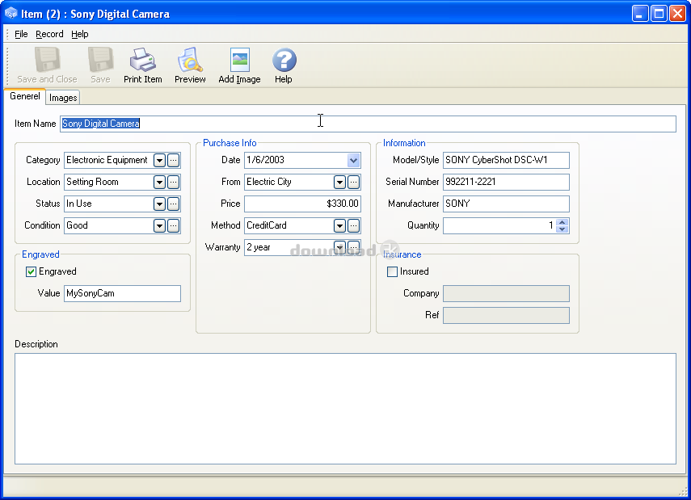691x500 pixels.
Task: Click the Model/Style input field
Action: click(x=506, y=161)
